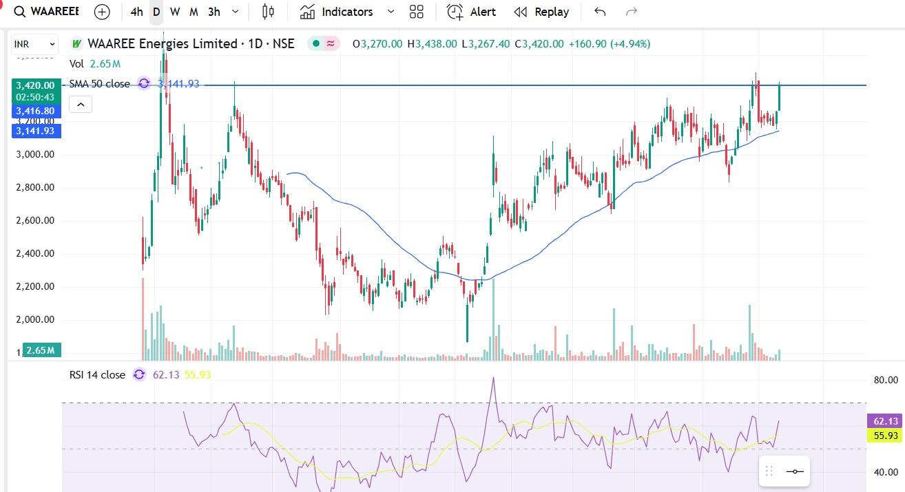Click the blue 3,141.93 SMA price label
Image resolution: width=905 pixels, height=492 pixels.
36,131
